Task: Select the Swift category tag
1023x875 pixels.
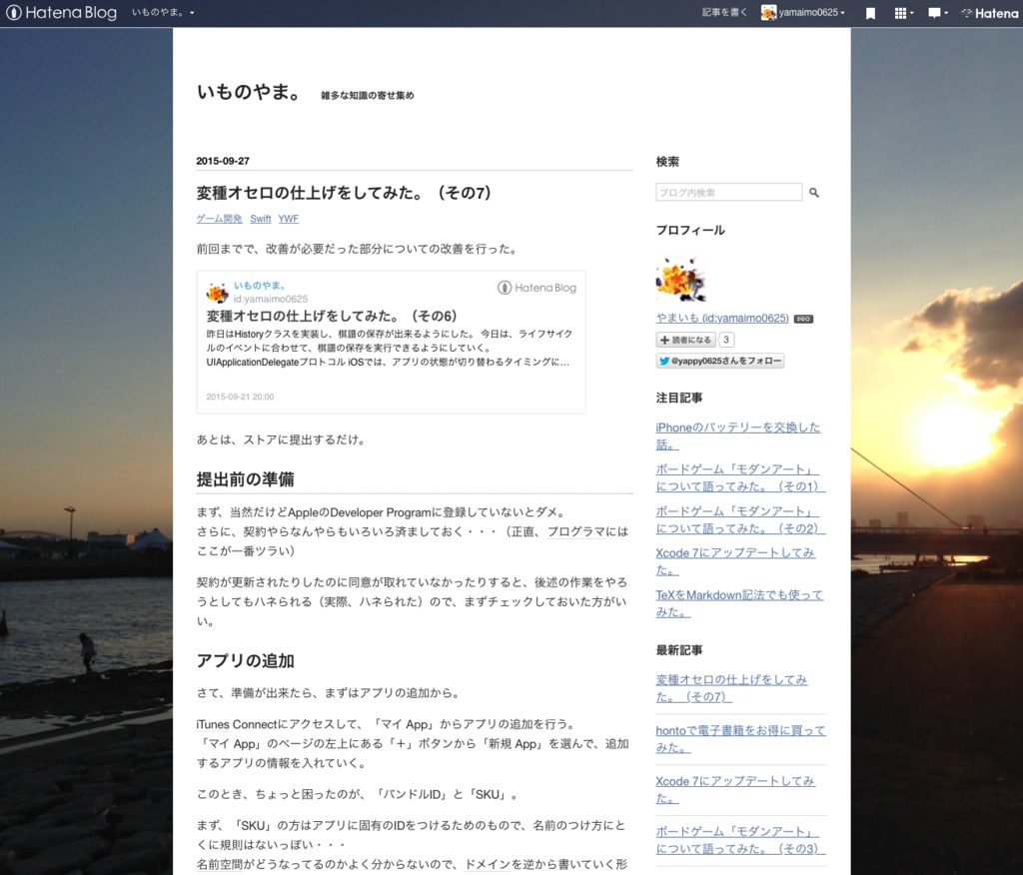Action: click(x=260, y=219)
